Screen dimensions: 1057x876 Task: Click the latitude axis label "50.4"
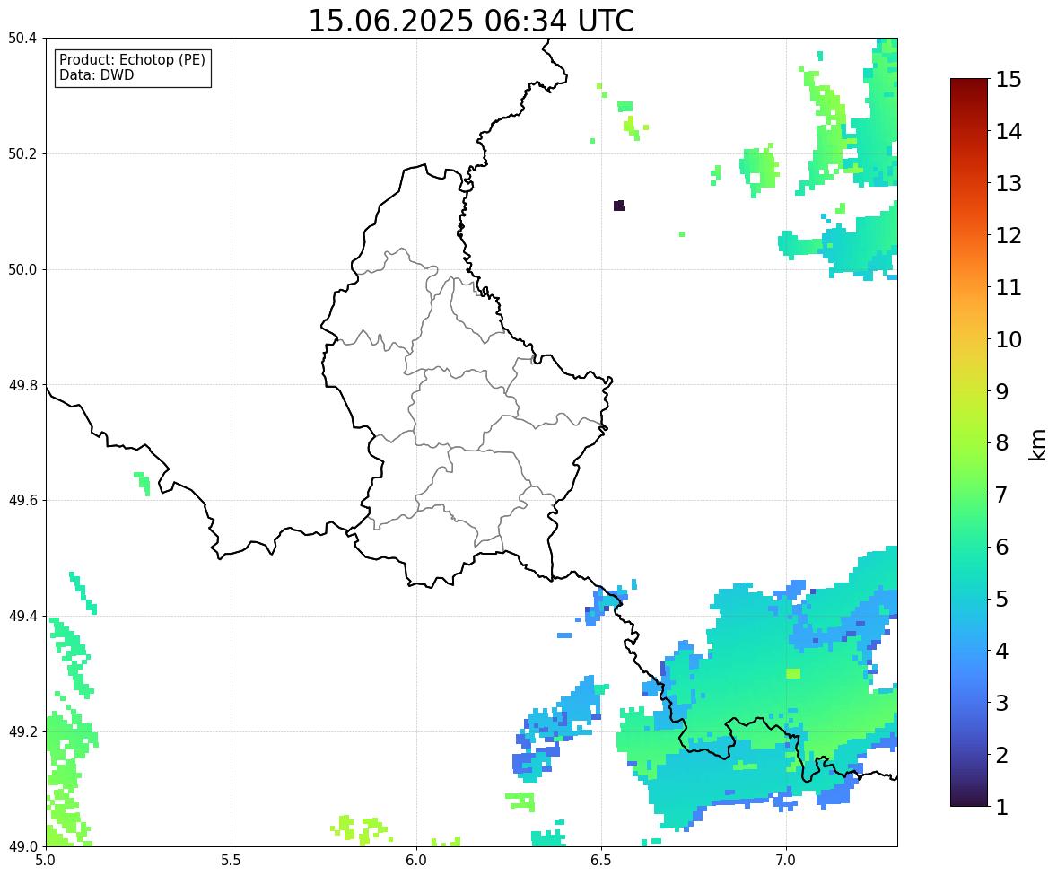(22, 39)
